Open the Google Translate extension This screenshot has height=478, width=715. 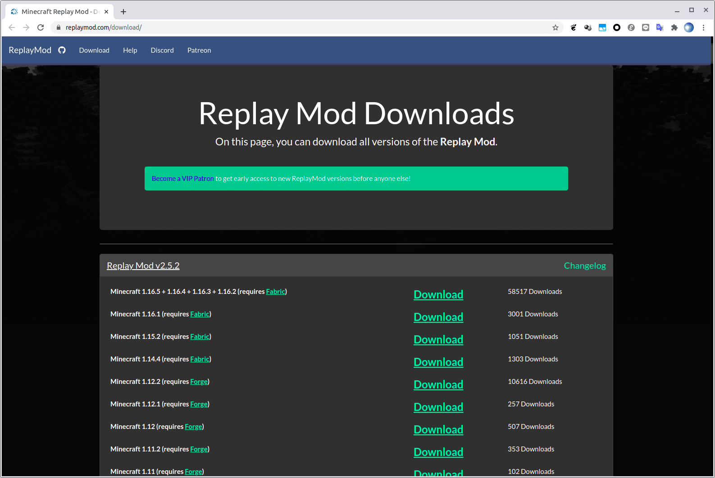pos(660,27)
